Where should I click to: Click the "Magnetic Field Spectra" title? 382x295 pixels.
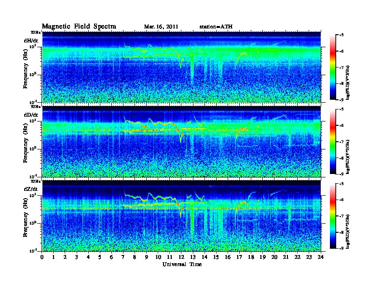pos(79,27)
